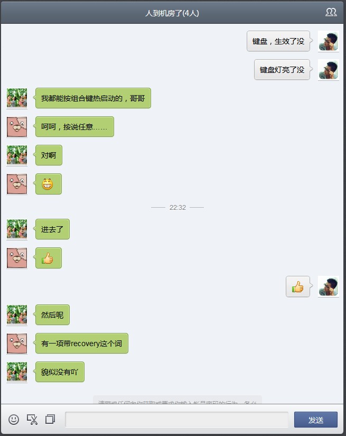
Task: Click the green photo avatar beside 进去了
Action: point(17,229)
